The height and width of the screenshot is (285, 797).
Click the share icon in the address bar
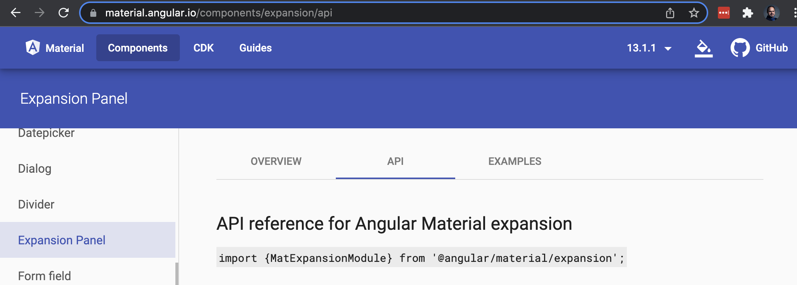(670, 13)
